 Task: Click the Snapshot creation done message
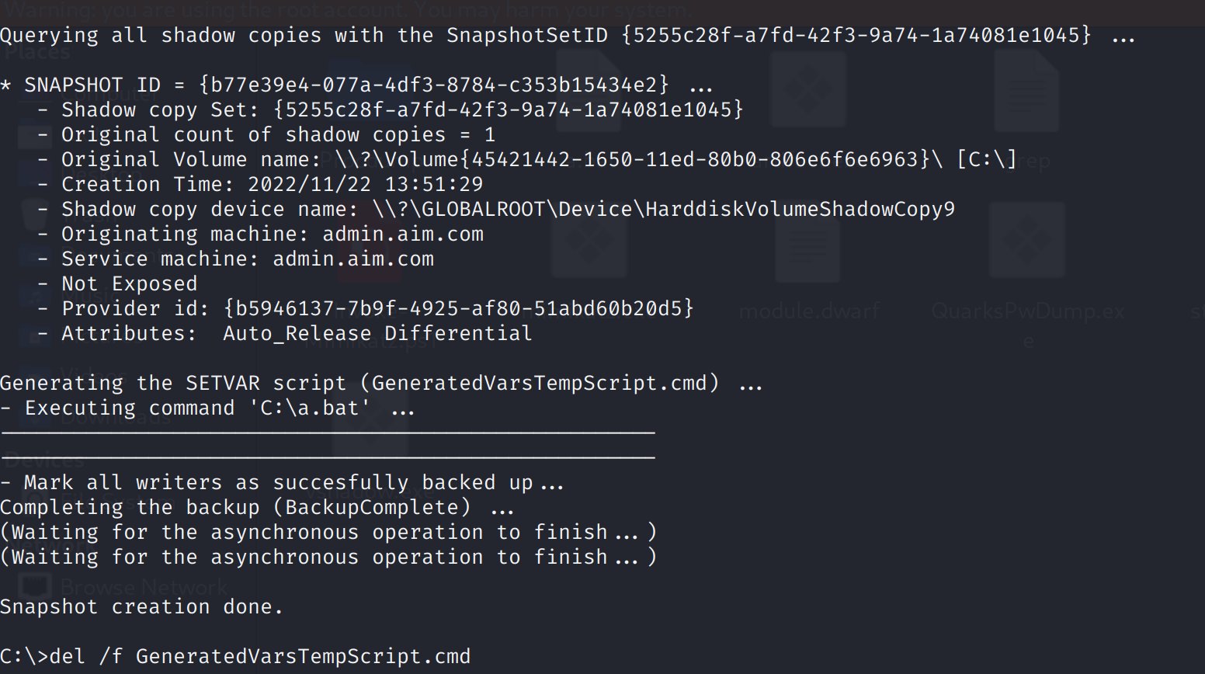coord(142,606)
